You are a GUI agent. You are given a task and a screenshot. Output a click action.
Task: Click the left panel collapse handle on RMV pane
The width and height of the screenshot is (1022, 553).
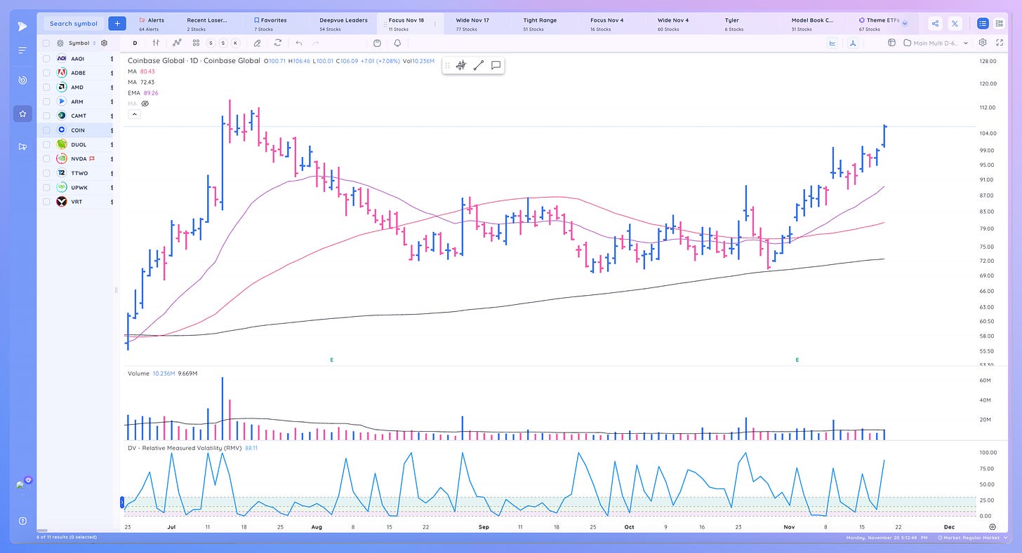124,502
